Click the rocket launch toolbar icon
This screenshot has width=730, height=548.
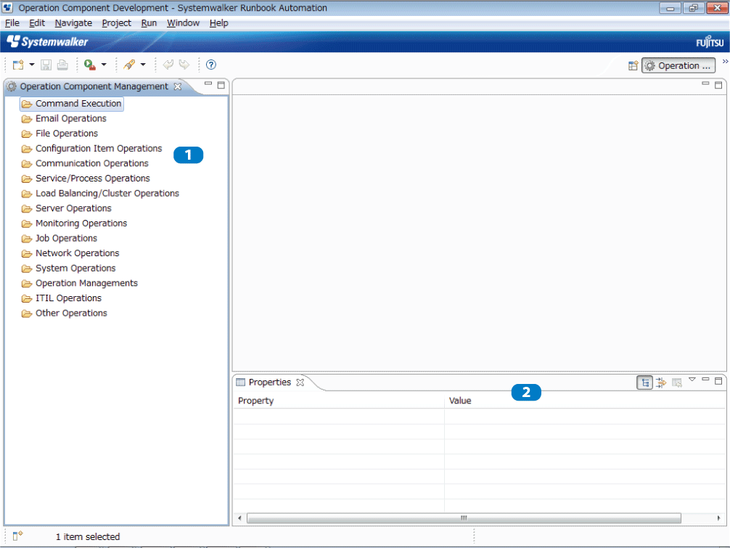pos(129,65)
